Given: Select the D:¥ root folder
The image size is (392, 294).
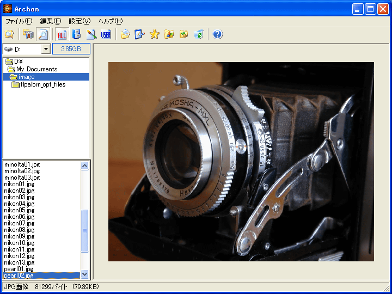Looking at the screenshot, I should (x=14, y=61).
